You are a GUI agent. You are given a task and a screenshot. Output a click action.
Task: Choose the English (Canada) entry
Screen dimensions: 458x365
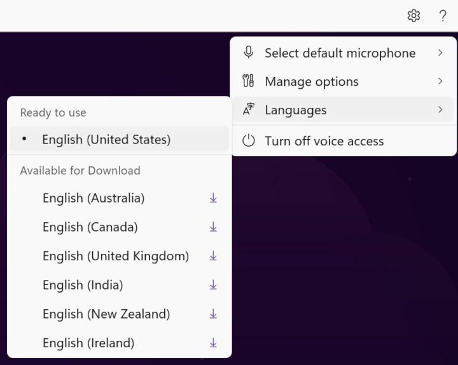click(119, 227)
